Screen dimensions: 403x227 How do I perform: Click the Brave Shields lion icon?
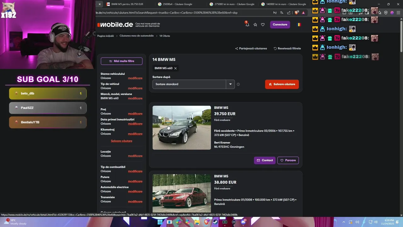(x=296, y=13)
